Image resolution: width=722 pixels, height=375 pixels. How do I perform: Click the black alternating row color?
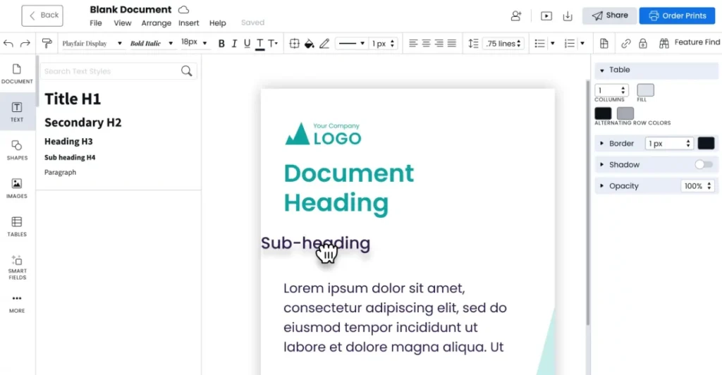pyautogui.click(x=603, y=113)
